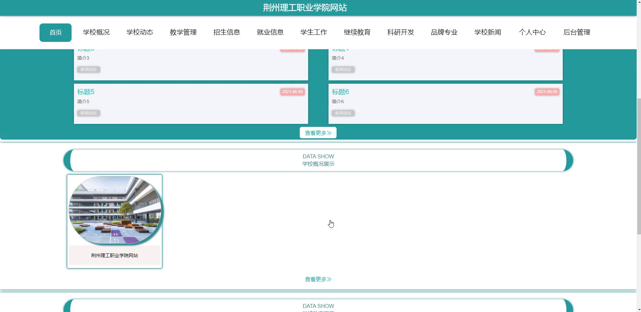Select 继续教育 in the navigation bar

coord(357,32)
